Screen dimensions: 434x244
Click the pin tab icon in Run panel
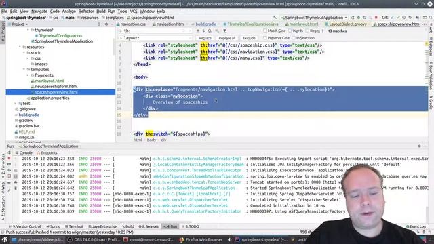click(x=9, y=190)
